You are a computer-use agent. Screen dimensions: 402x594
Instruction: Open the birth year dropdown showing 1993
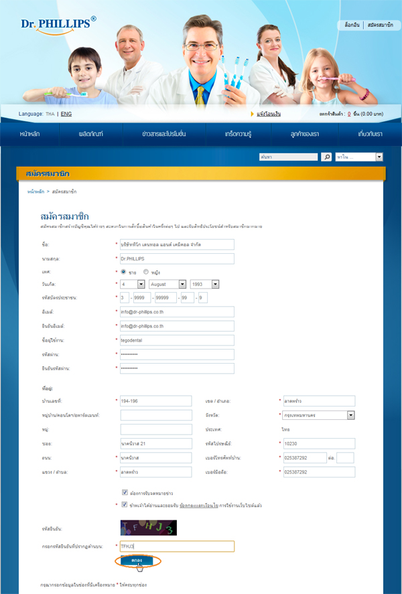[204, 285]
